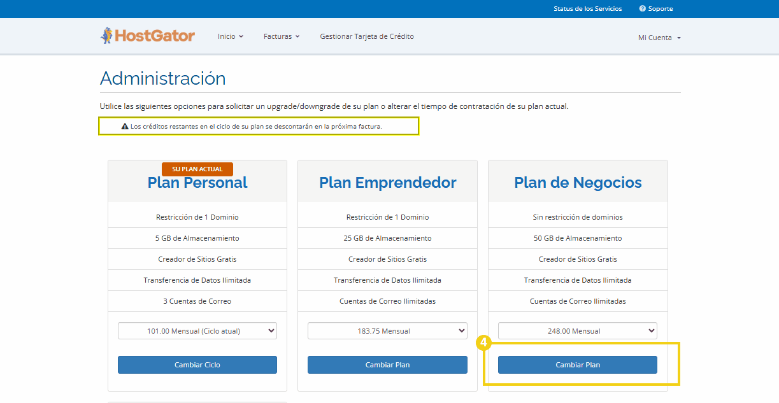The width and height of the screenshot is (779, 403).
Task: Expand the Mi Cuenta dropdown
Action: click(x=659, y=38)
